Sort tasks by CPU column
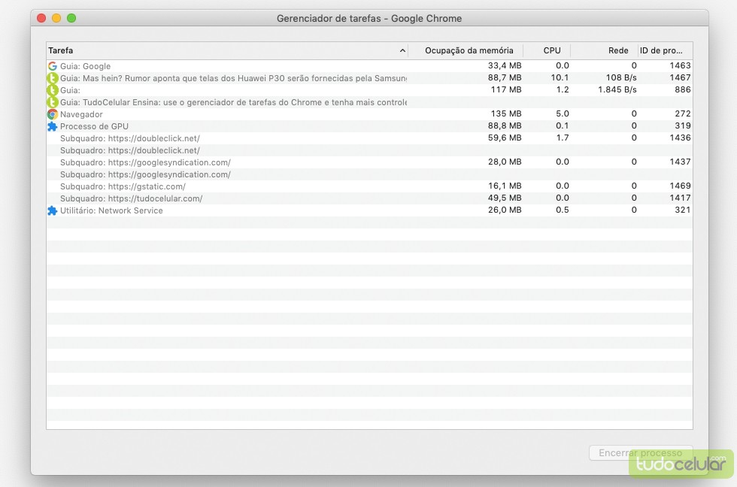This screenshot has height=487, width=737. (551, 50)
